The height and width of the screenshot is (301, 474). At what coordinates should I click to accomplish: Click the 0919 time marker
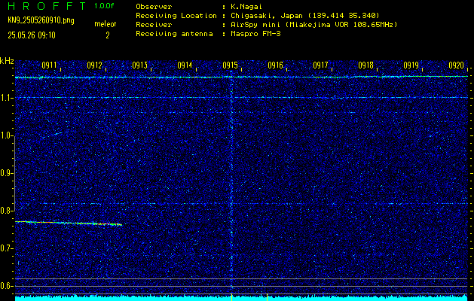[x=411, y=65]
